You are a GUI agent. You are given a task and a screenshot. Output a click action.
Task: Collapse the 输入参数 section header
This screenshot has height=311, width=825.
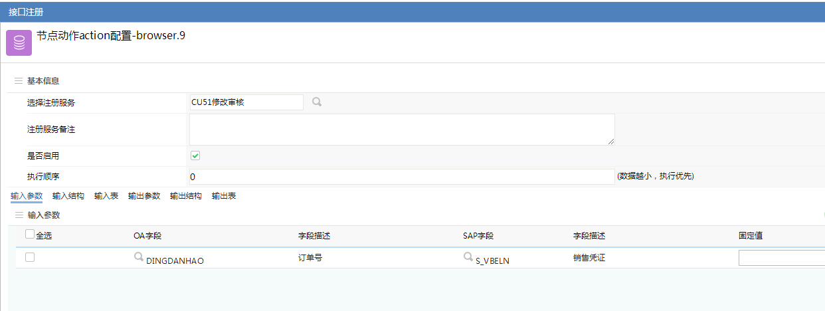click(19, 215)
